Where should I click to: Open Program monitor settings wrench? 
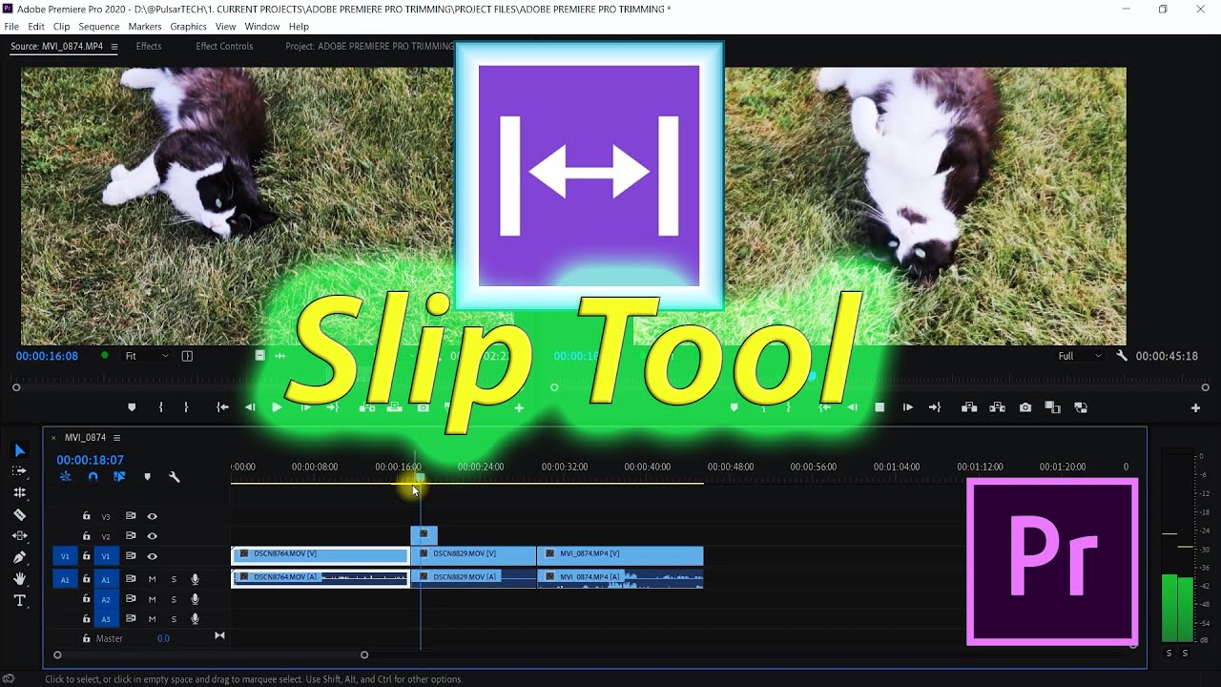[1122, 356]
